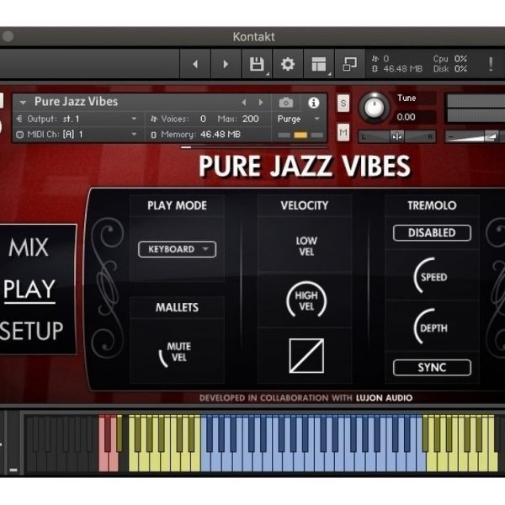The image size is (505, 505).
Task: Click the tremolo SPEED knob
Action: pyautogui.click(x=431, y=276)
